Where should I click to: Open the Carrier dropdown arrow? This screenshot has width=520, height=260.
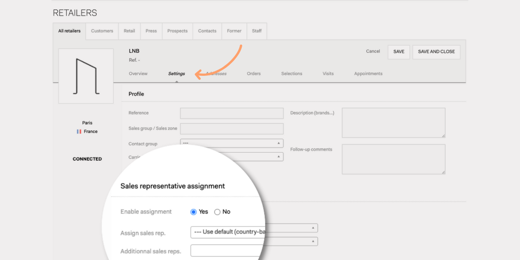(x=278, y=156)
